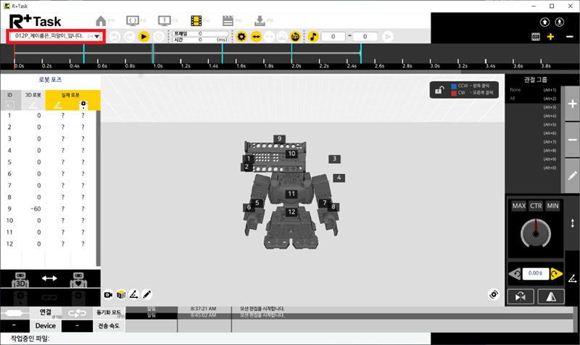Switch to the film strip motion tab
The width and height of the screenshot is (580, 345).
196,20
